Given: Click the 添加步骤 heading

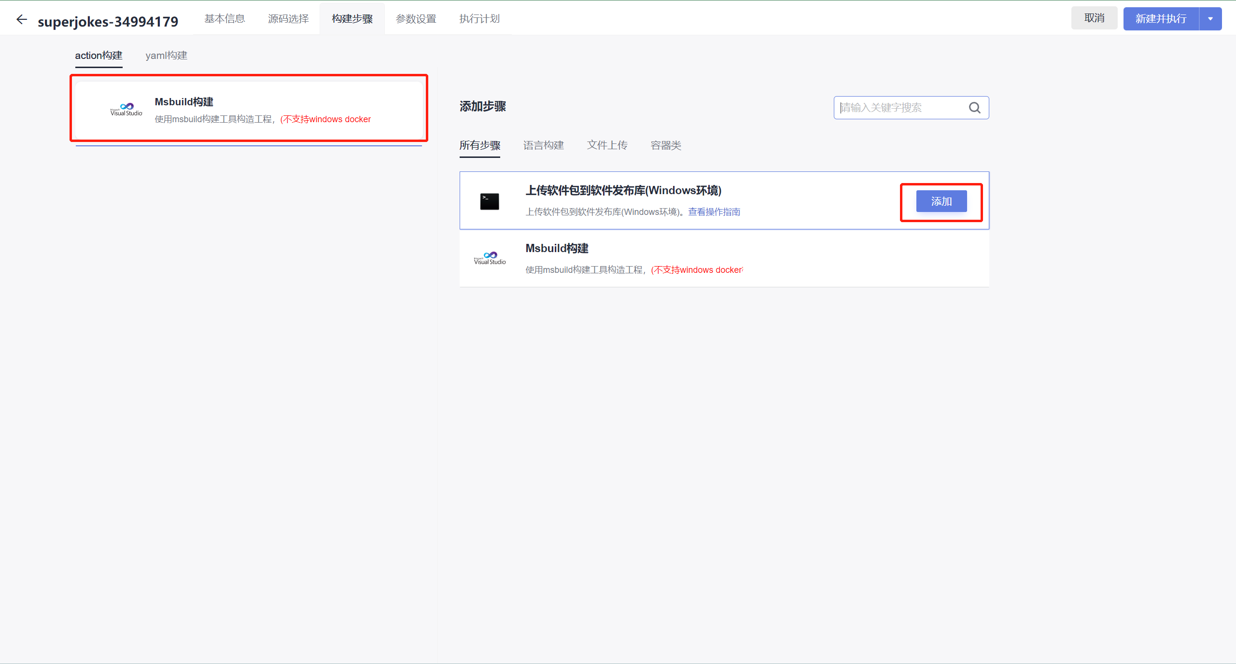Looking at the screenshot, I should tap(483, 106).
